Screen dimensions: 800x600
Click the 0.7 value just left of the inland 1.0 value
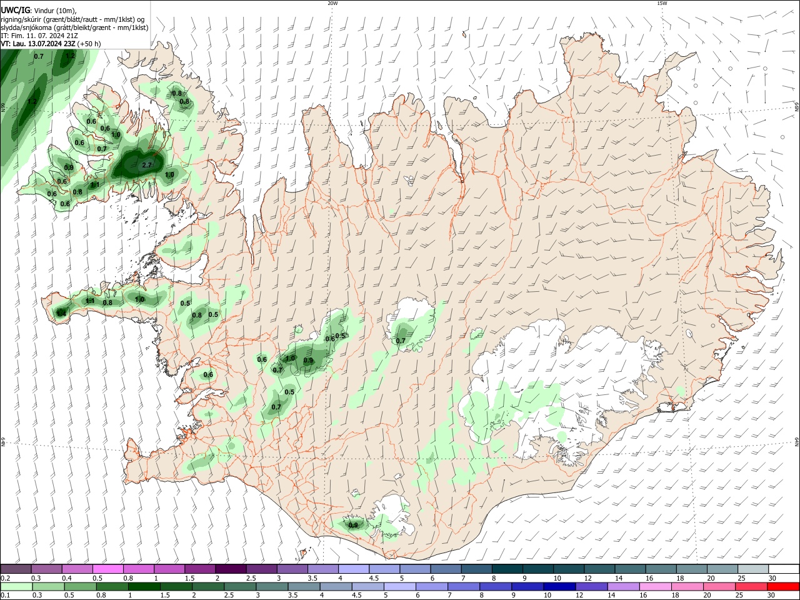pyautogui.click(x=278, y=371)
